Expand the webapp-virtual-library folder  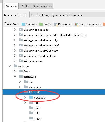(15, 51)
